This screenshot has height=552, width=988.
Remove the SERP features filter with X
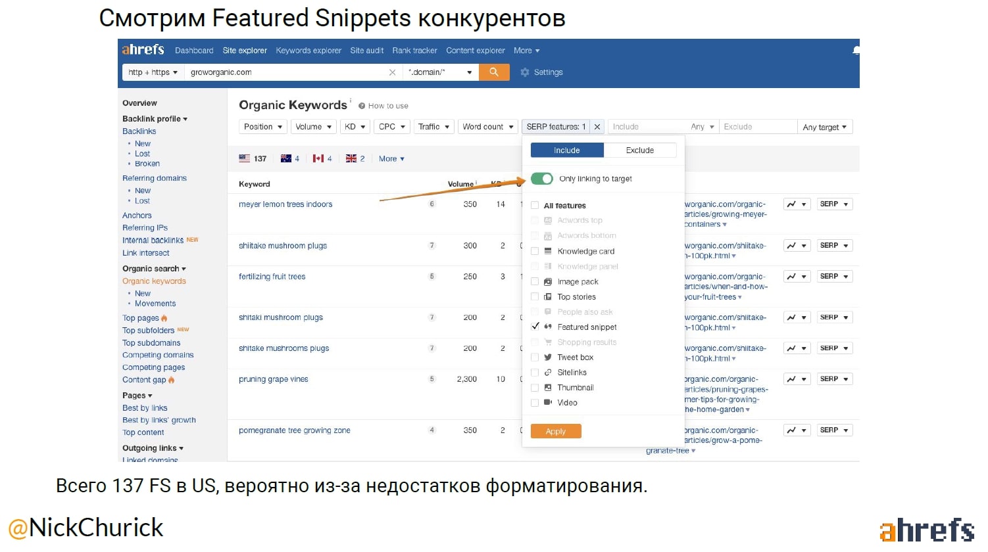(597, 127)
